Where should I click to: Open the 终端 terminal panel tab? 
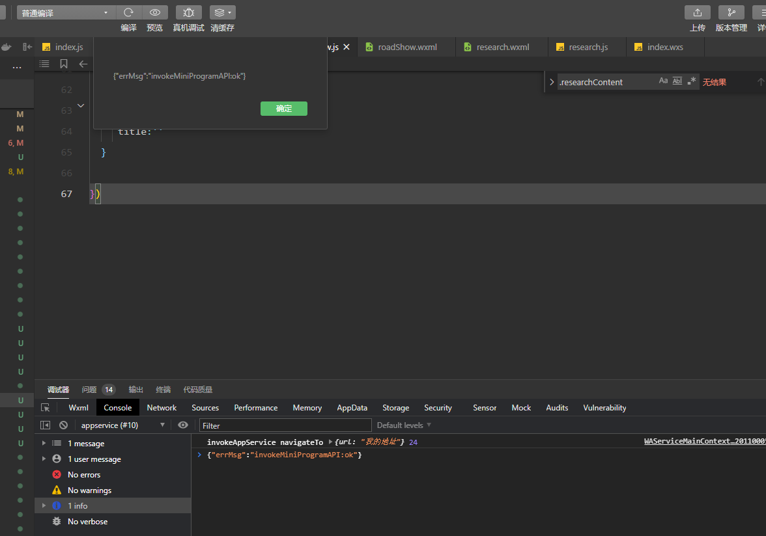(163, 390)
